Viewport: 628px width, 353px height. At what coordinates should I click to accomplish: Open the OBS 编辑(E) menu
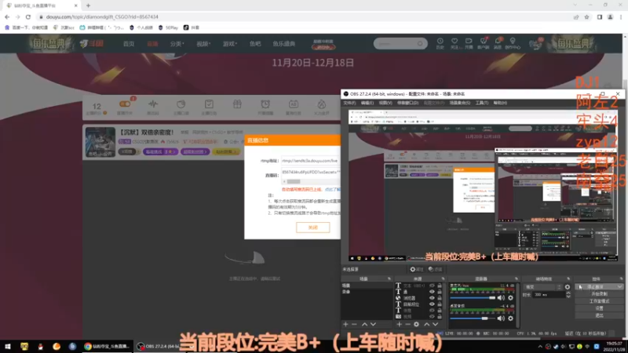pyautogui.click(x=367, y=103)
